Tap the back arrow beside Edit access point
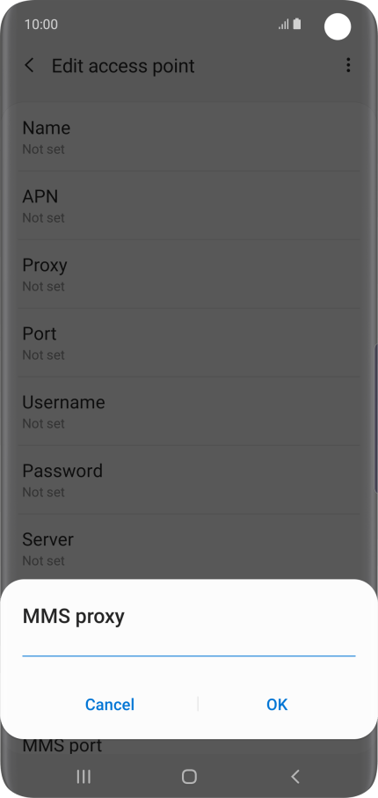The height and width of the screenshot is (798, 378). tap(30, 65)
